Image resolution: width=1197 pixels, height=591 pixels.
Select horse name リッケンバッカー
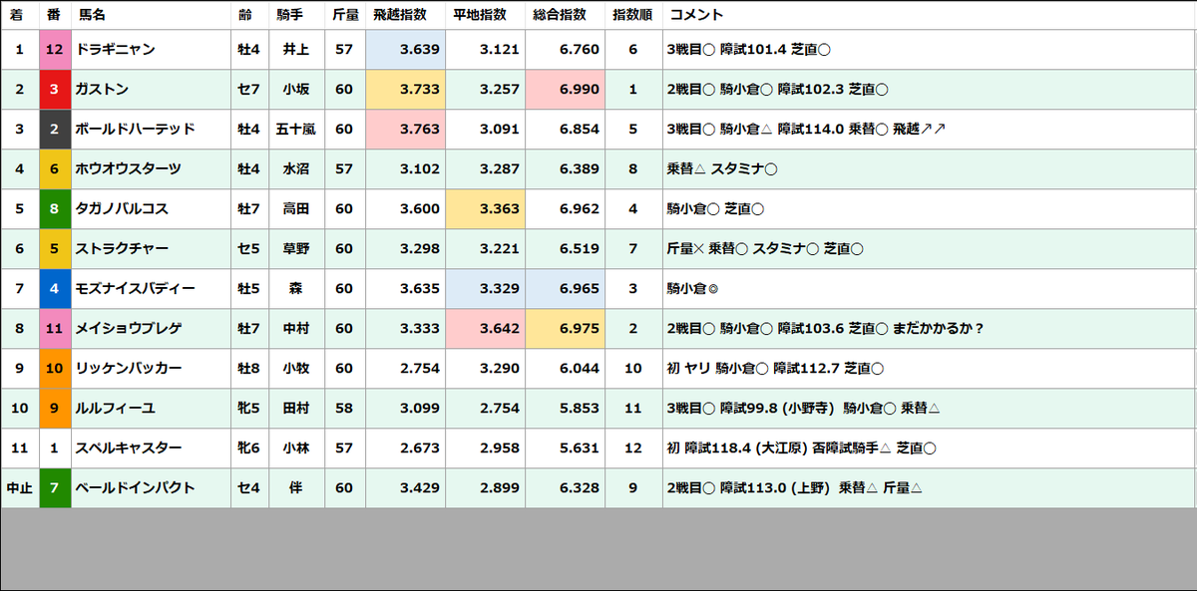tap(129, 369)
